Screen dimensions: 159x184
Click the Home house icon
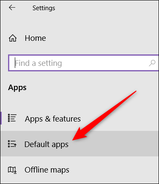click(x=13, y=38)
